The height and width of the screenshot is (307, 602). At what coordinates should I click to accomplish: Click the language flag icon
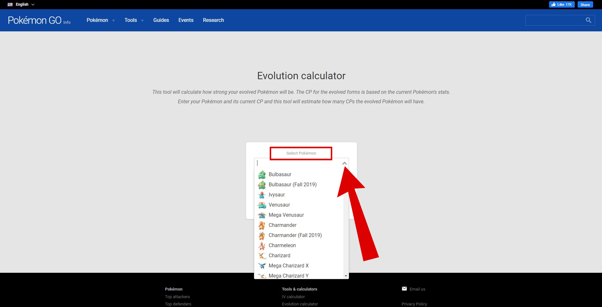[10, 4]
